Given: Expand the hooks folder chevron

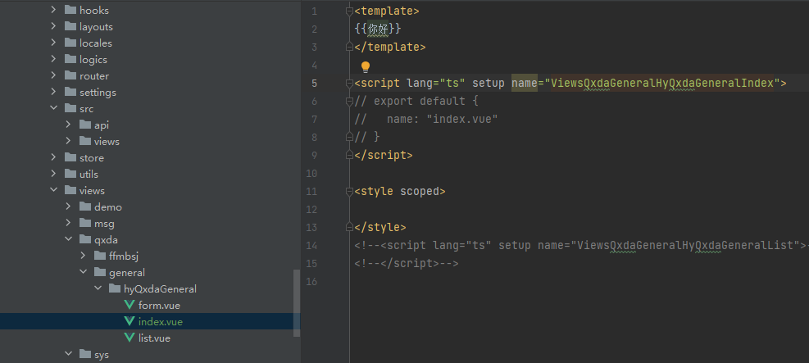Looking at the screenshot, I should pos(53,10).
